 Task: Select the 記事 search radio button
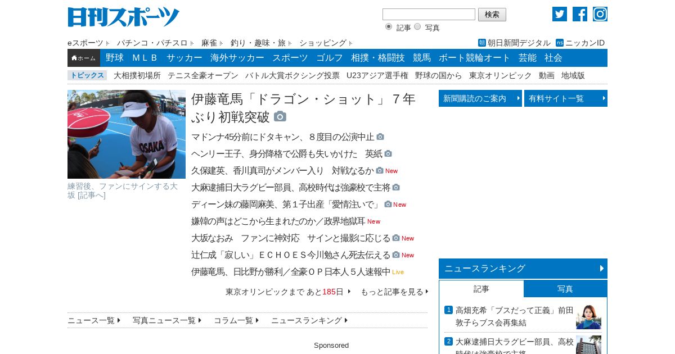(389, 26)
